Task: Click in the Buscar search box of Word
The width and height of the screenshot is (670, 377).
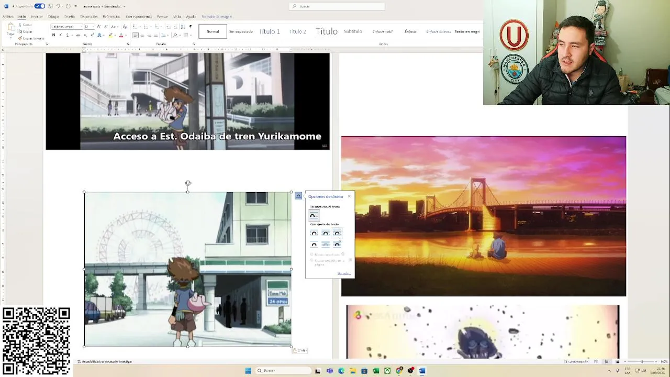Action: 337,6
